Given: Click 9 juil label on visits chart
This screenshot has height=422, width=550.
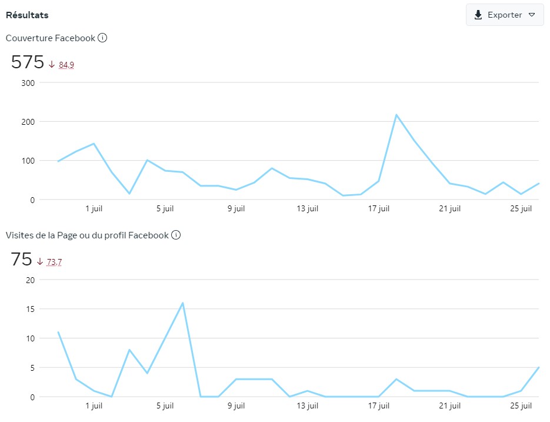Looking at the screenshot, I should pyautogui.click(x=236, y=406).
